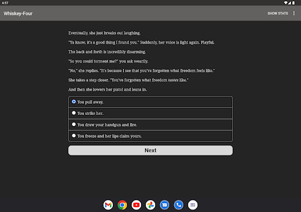Open the app drawer grid icon
301x212 pixels.
193,205
